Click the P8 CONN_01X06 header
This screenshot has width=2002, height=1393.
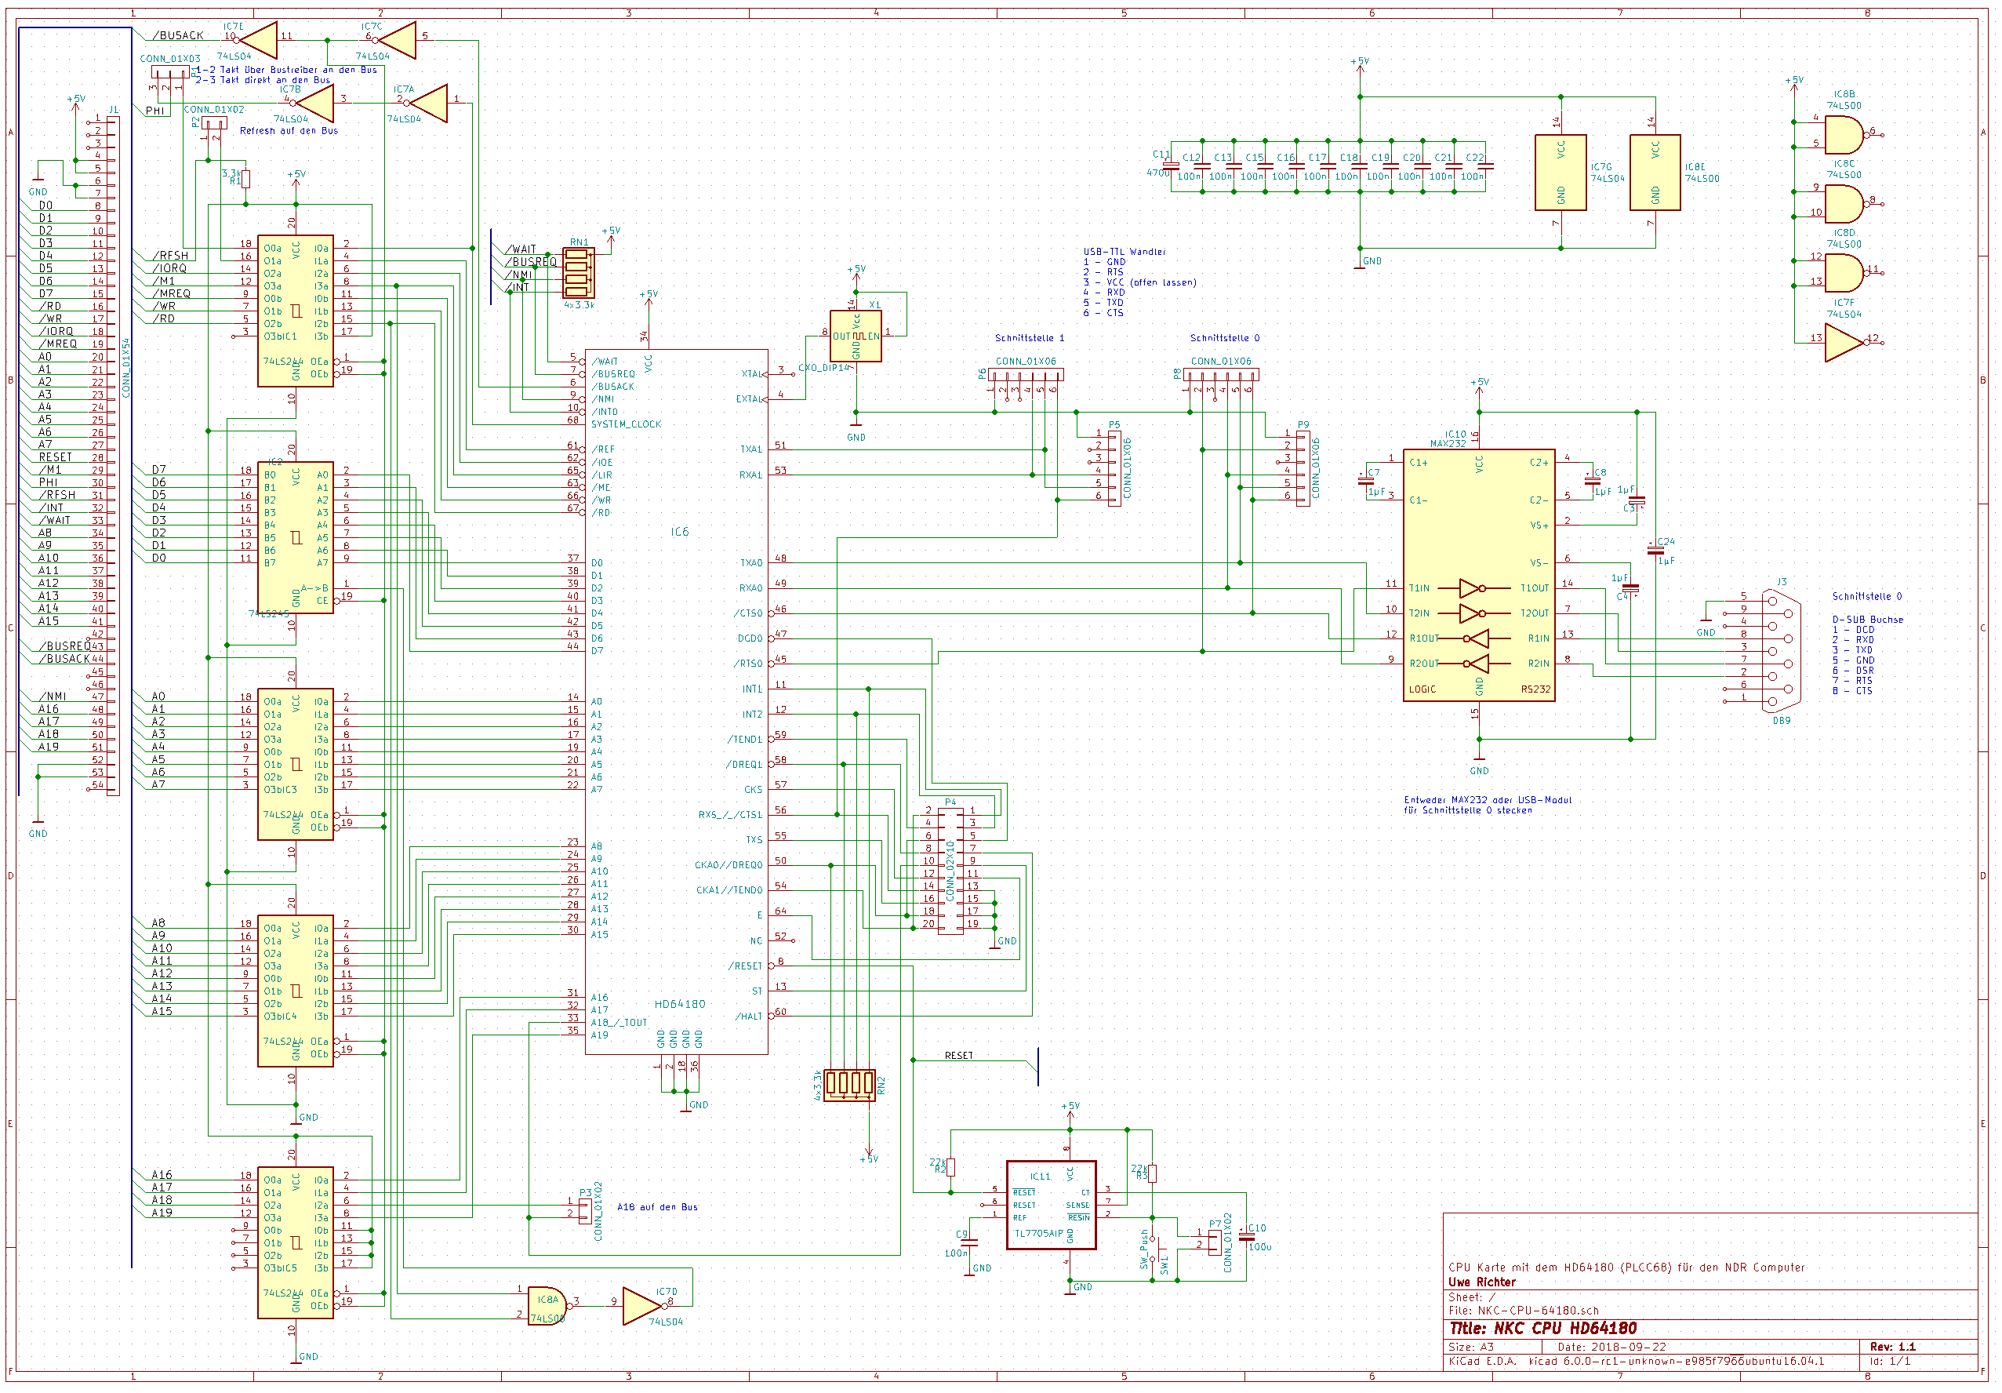pyautogui.click(x=1221, y=375)
